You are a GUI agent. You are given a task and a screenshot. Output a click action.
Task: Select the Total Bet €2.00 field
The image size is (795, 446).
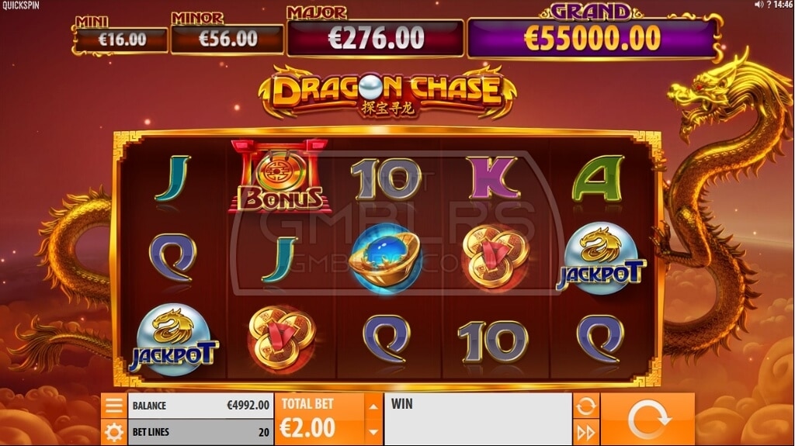click(319, 419)
